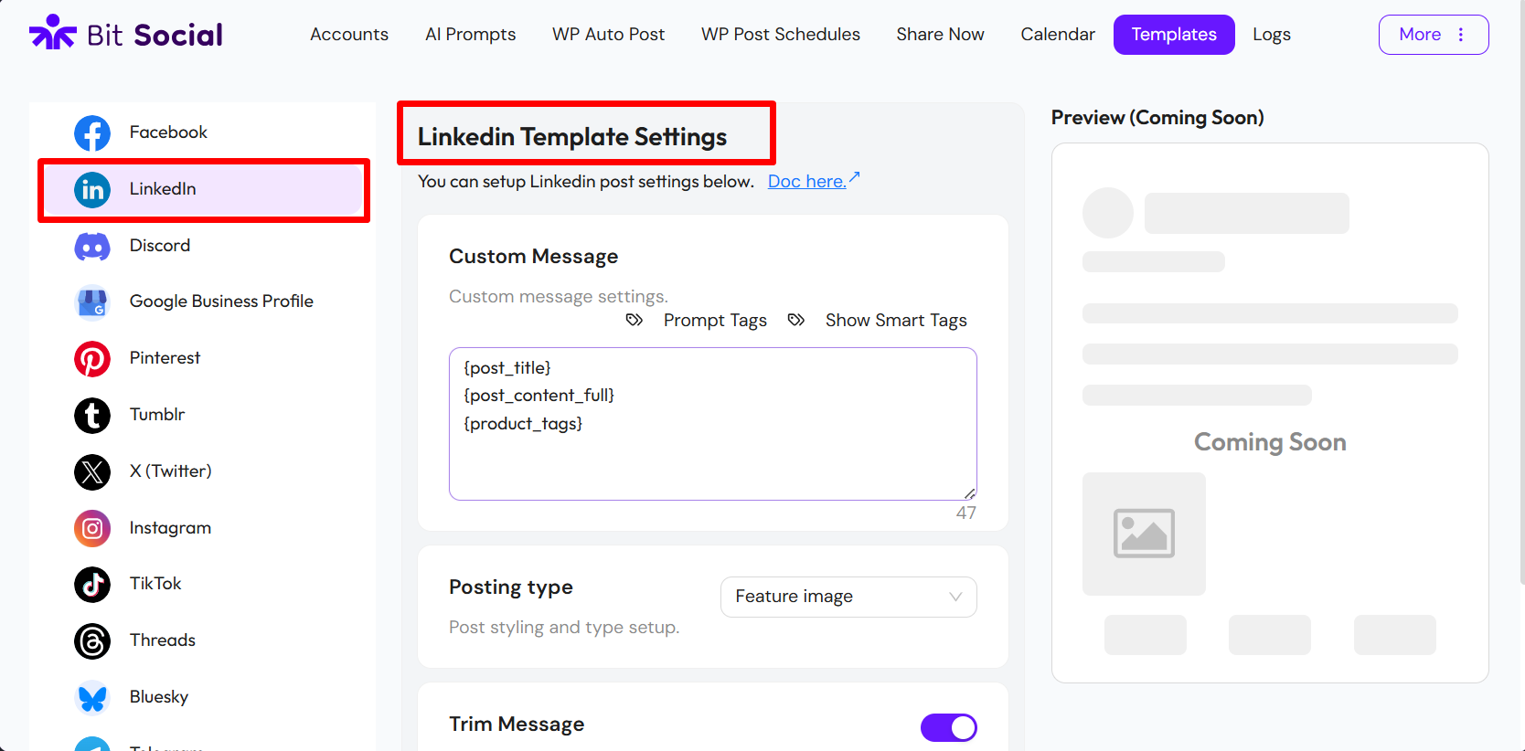Click the Bit Social logo icon

pyautogui.click(x=53, y=33)
